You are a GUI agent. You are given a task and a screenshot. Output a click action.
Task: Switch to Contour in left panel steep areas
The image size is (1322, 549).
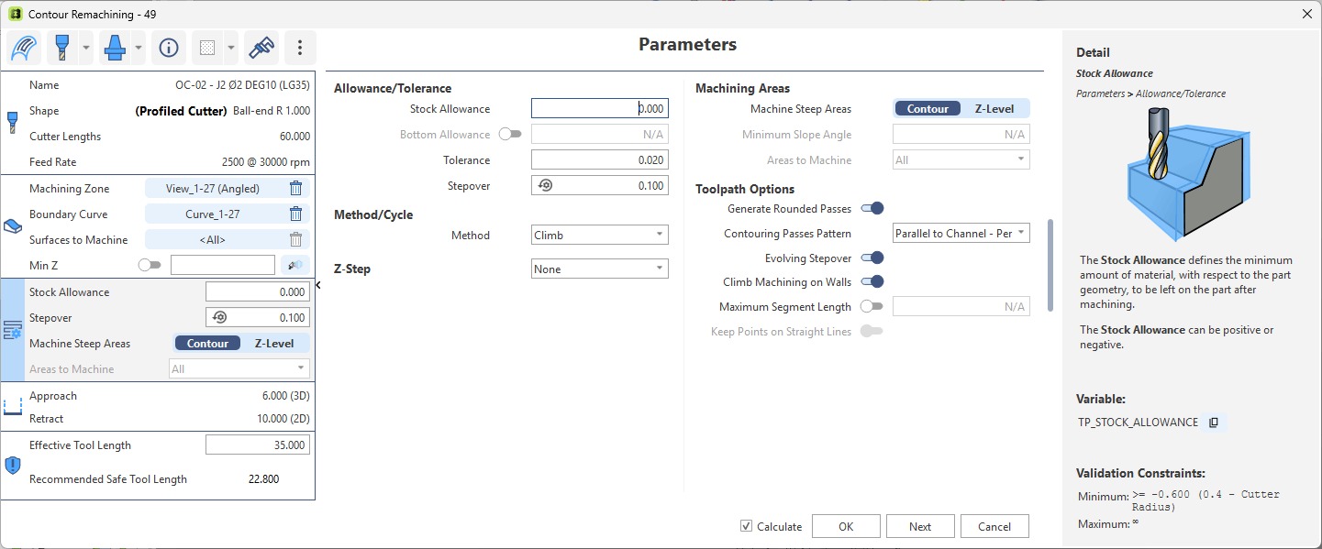[x=207, y=343]
